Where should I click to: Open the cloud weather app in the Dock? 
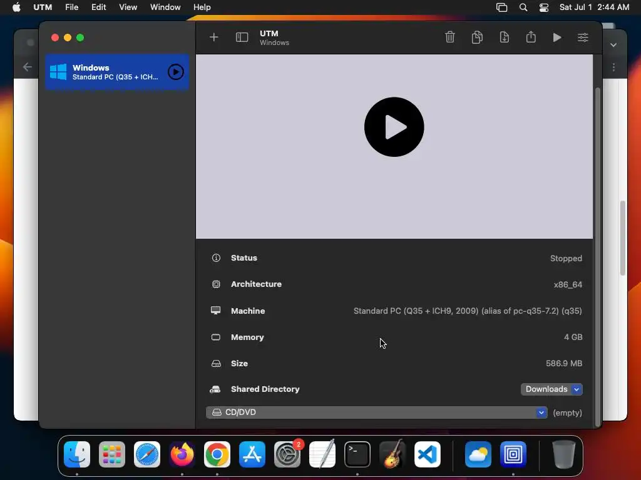point(478,454)
